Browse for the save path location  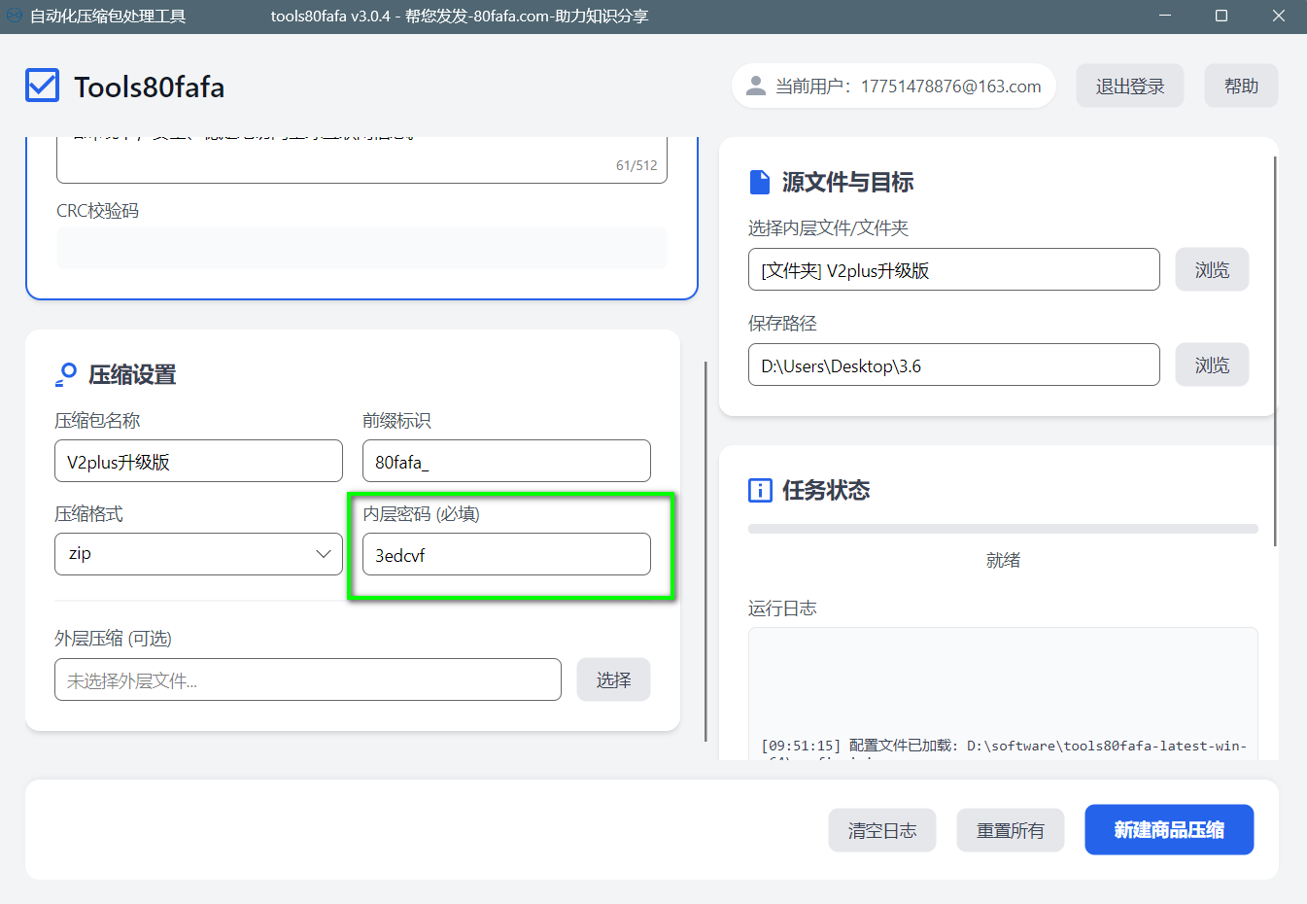[1211, 365]
